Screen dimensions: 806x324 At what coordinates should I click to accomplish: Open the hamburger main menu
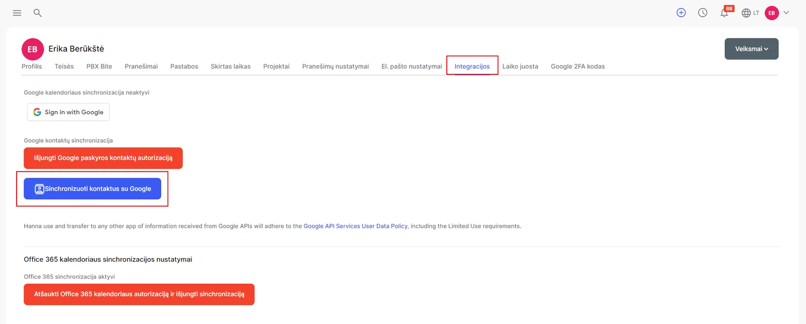[x=17, y=13]
